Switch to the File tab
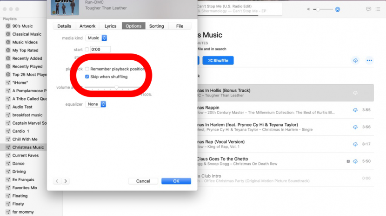This screenshot has width=386, height=216. [x=180, y=26]
